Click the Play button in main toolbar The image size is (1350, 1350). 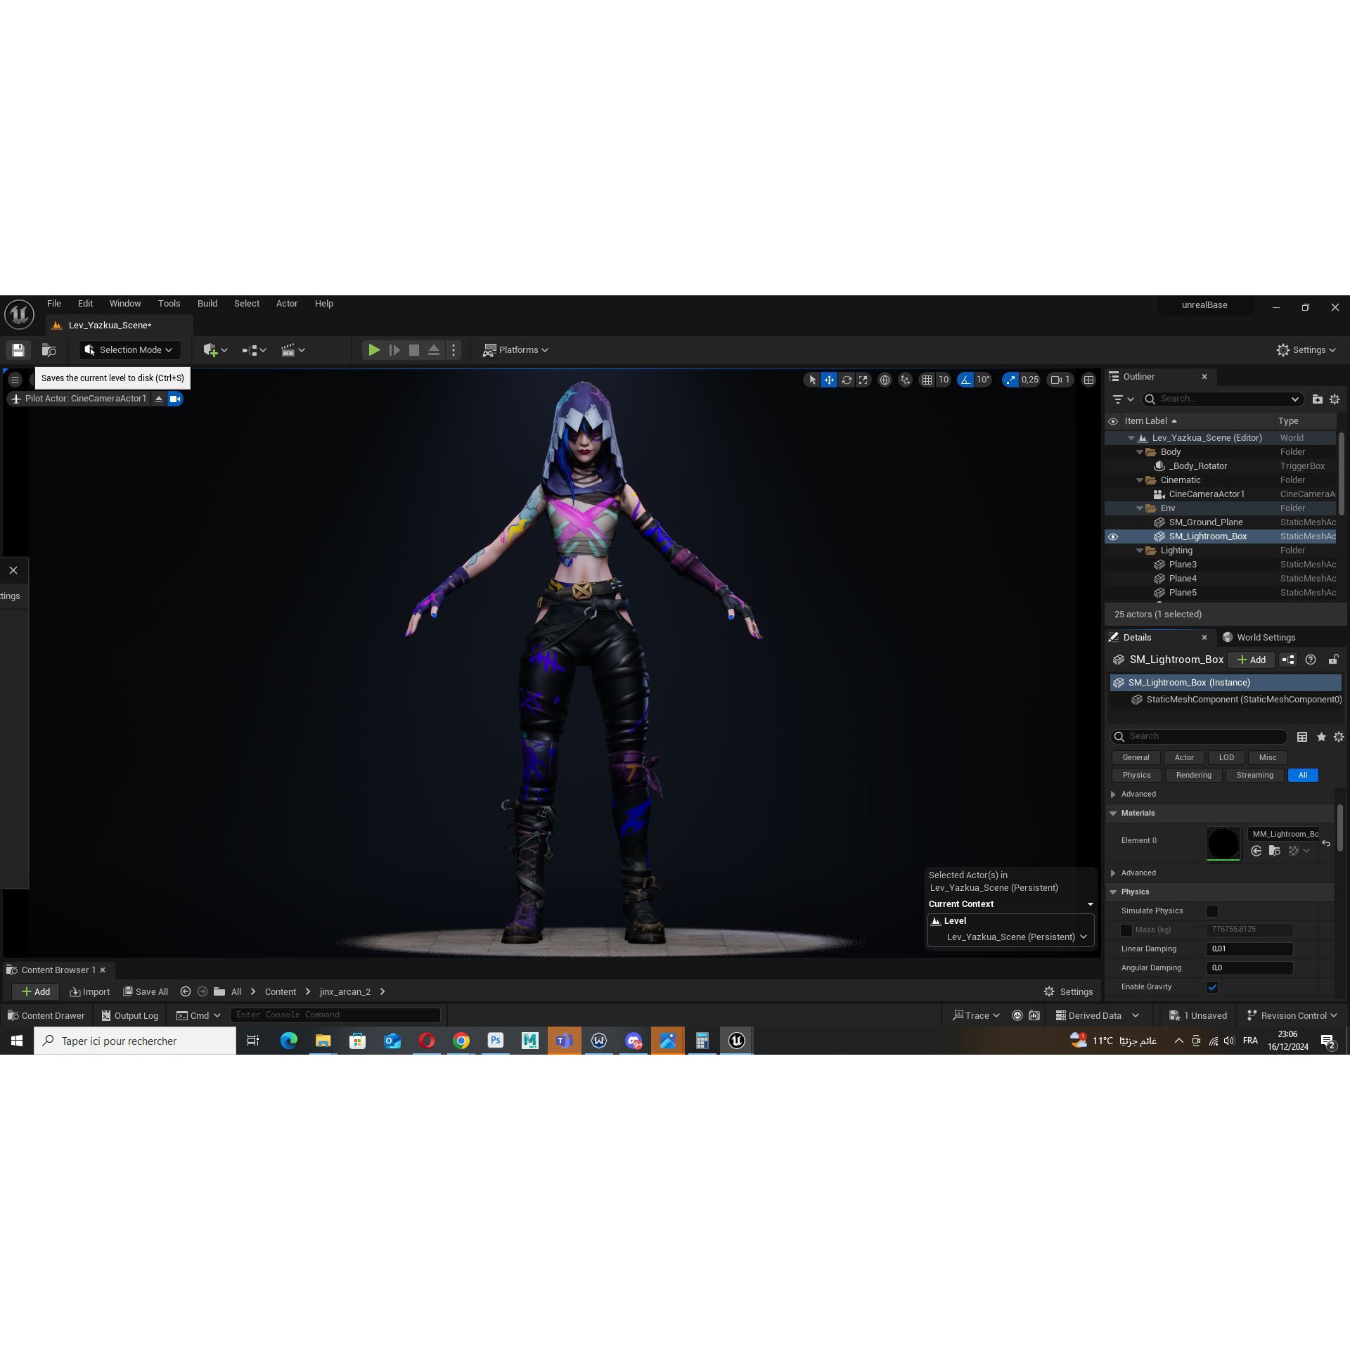coord(374,349)
